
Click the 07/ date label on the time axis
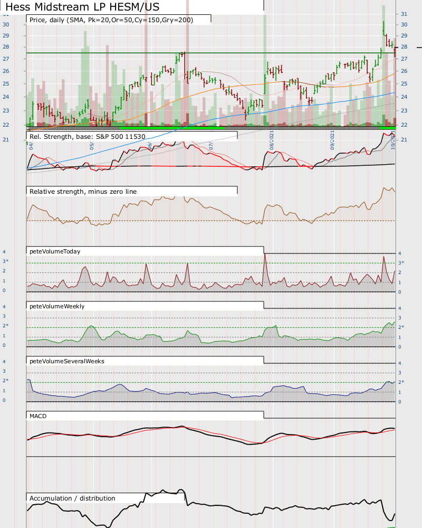point(210,146)
